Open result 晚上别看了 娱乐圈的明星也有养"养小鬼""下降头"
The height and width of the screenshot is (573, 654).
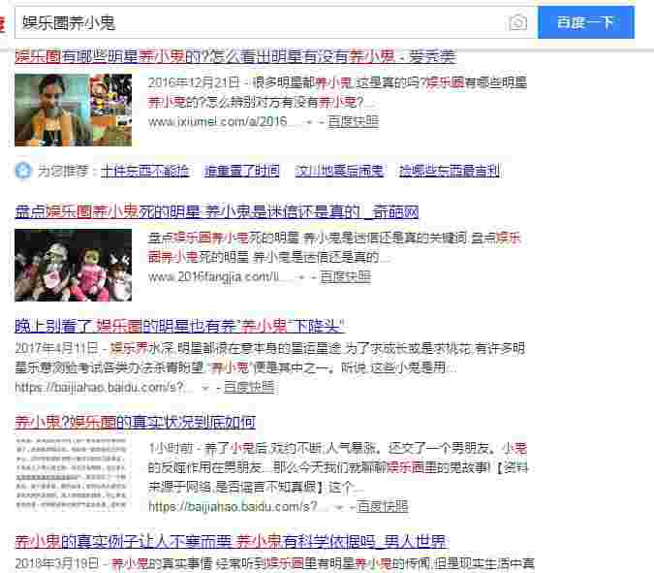tap(179, 326)
